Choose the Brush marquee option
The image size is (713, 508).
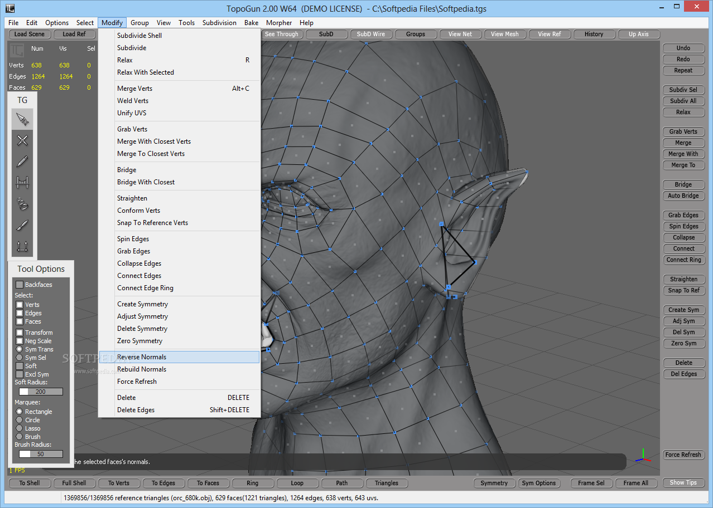point(20,437)
